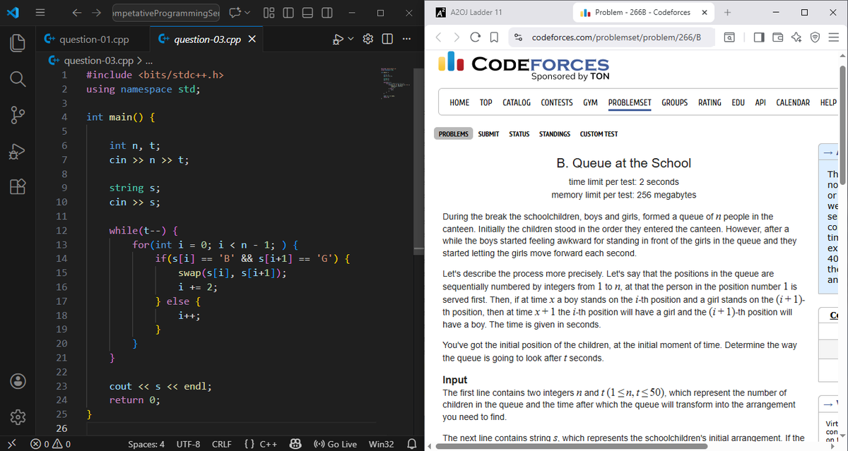This screenshot has height=451, width=848.
Task: Toggle the bottom panel
Action: [x=308, y=13]
